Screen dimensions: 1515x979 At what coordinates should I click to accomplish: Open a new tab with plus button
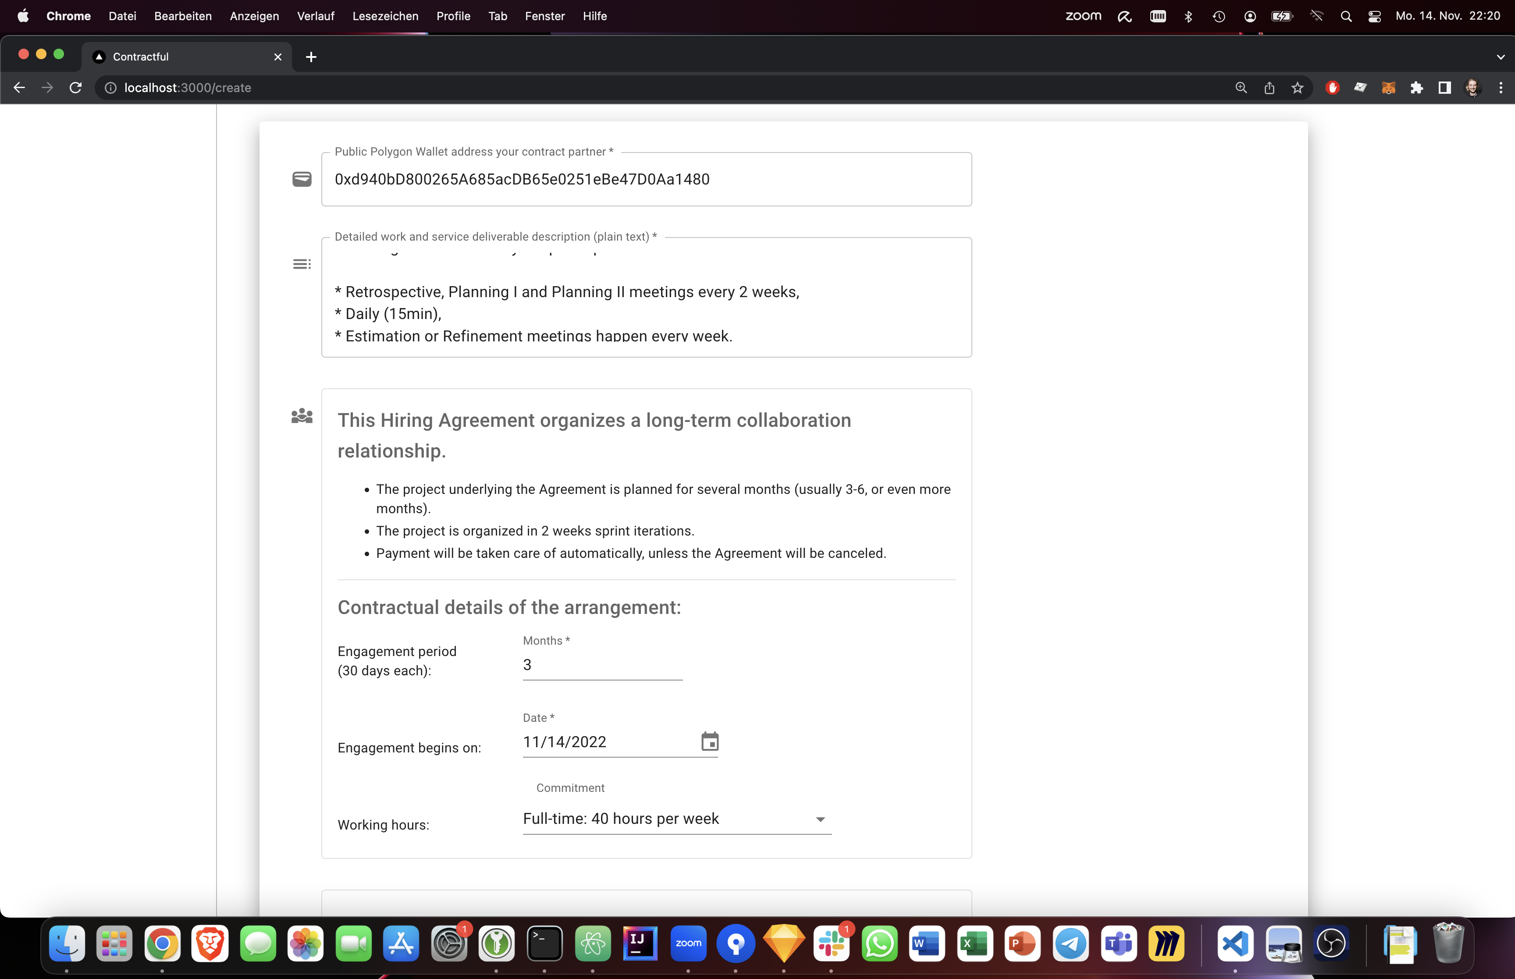click(x=311, y=57)
